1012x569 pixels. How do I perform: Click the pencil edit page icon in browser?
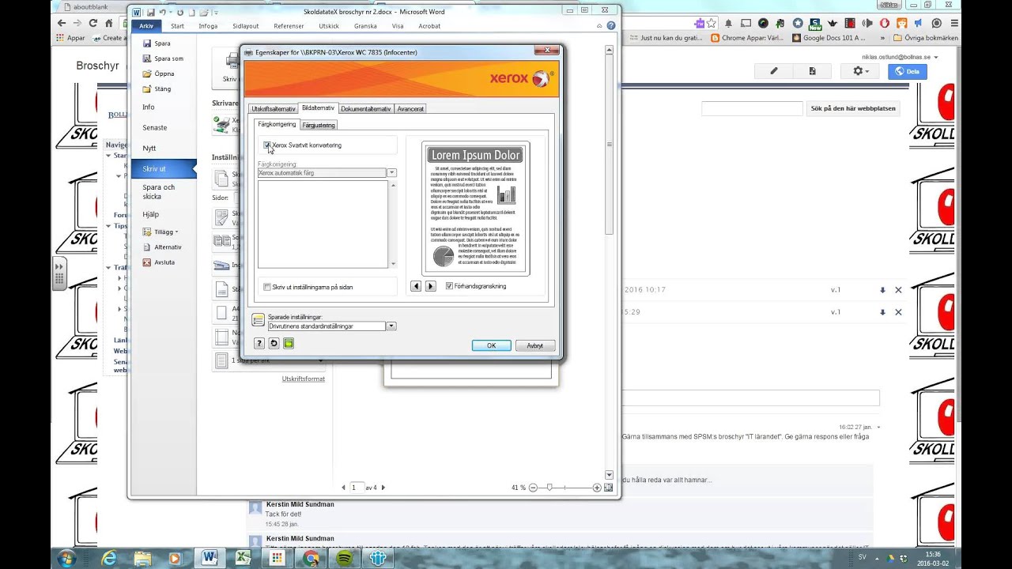[x=774, y=71]
